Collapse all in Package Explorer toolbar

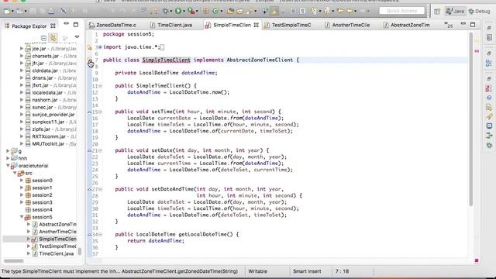[x=43, y=38]
